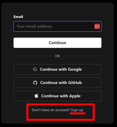Click the divider line right of OR
Screen dimensions: 117x127
point(82,56)
